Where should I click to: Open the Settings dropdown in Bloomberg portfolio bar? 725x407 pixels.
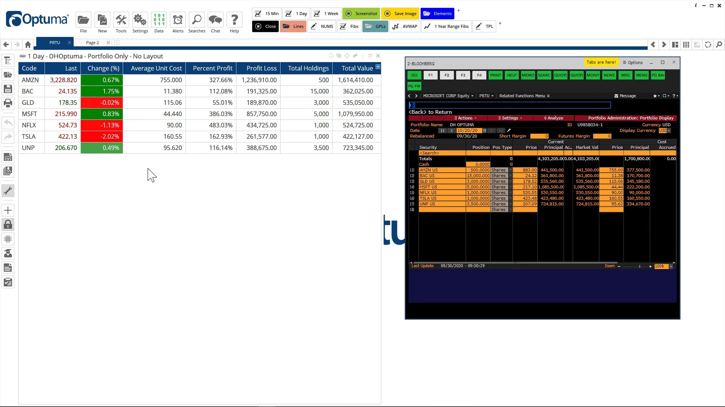pos(510,118)
